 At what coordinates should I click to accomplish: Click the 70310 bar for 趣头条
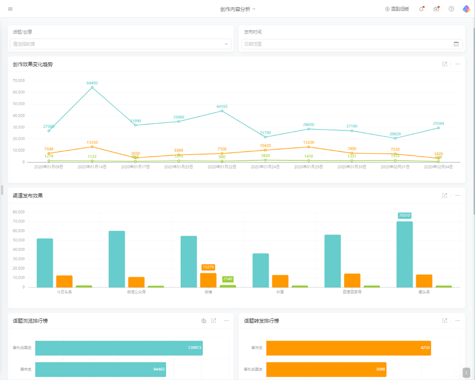coord(405,254)
